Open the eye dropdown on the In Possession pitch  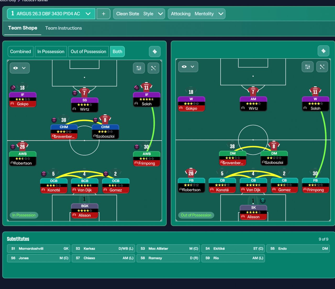(x=20, y=68)
